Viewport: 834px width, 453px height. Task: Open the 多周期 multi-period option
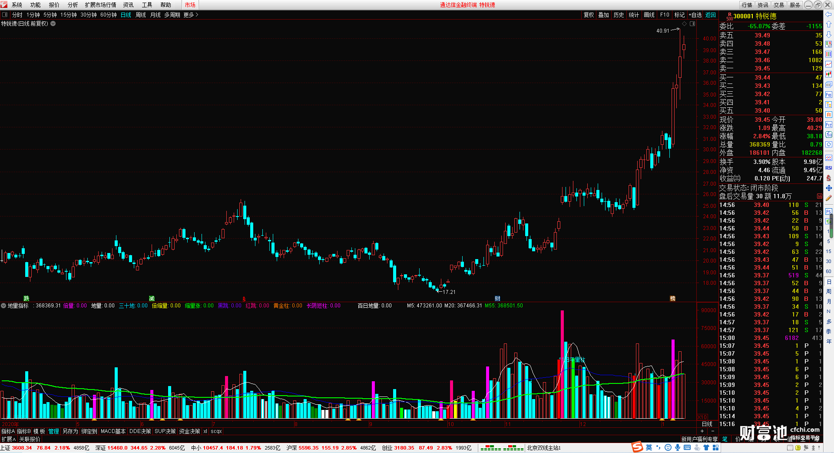pyautogui.click(x=172, y=15)
